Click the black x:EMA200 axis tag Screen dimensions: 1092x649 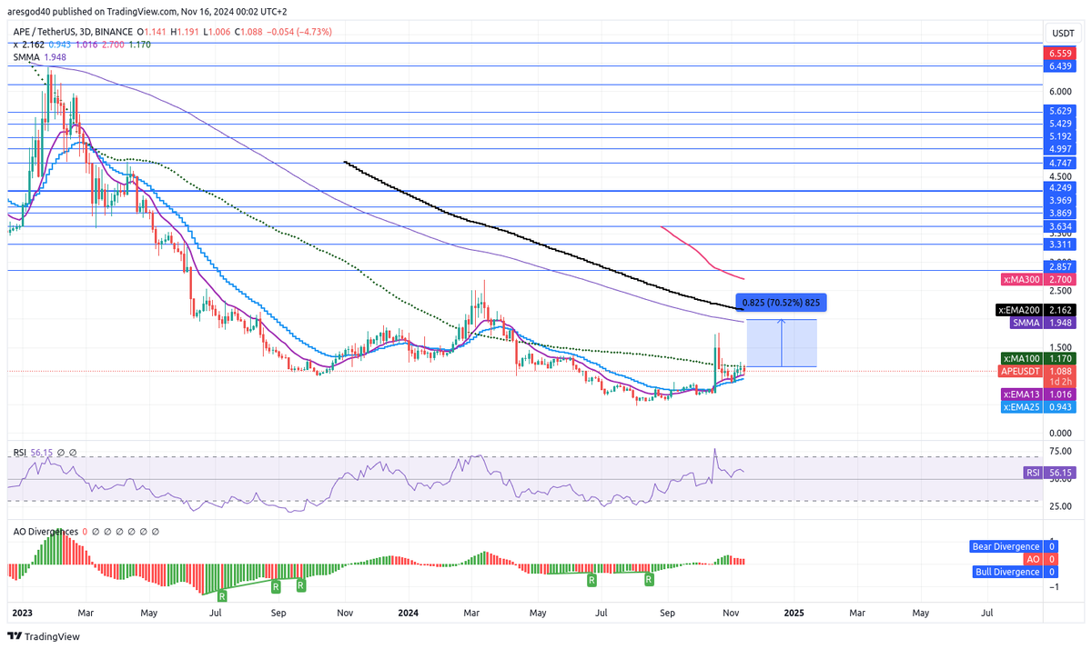[x=1019, y=310]
